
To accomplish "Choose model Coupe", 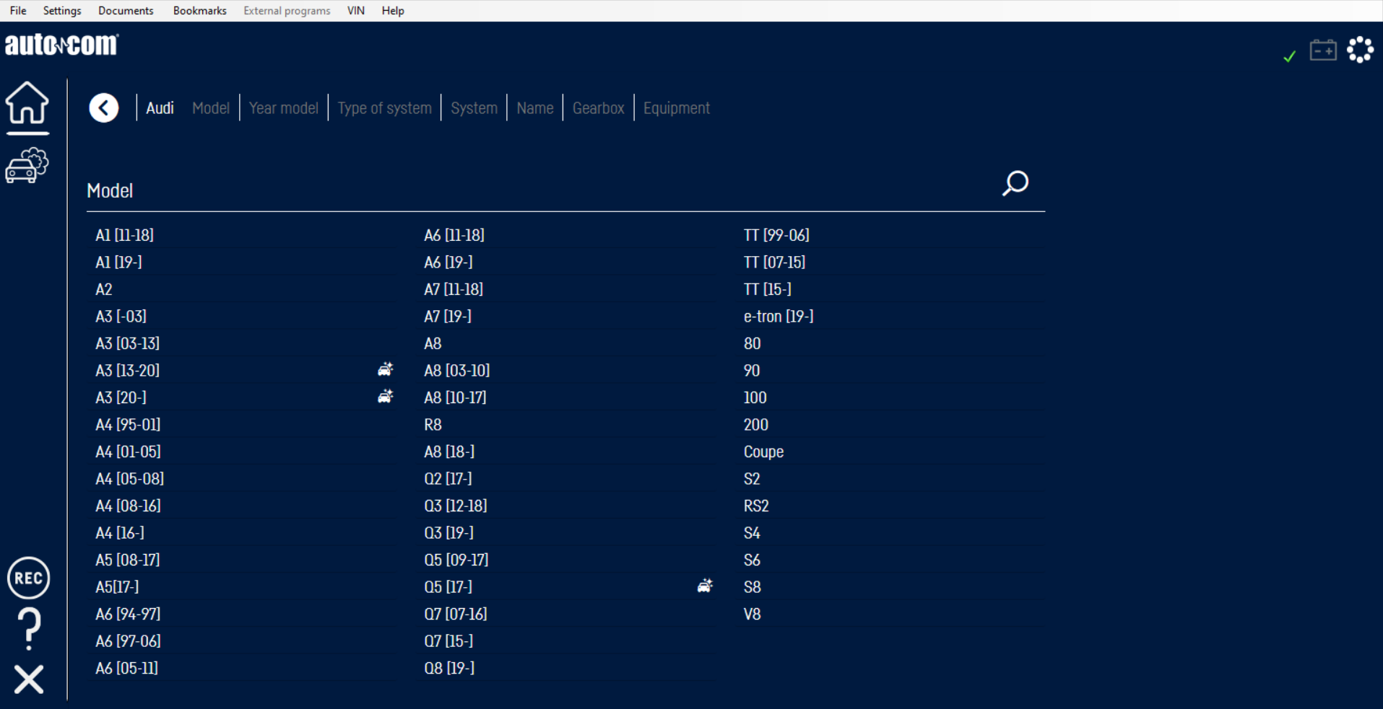I will click(x=763, y=452).
